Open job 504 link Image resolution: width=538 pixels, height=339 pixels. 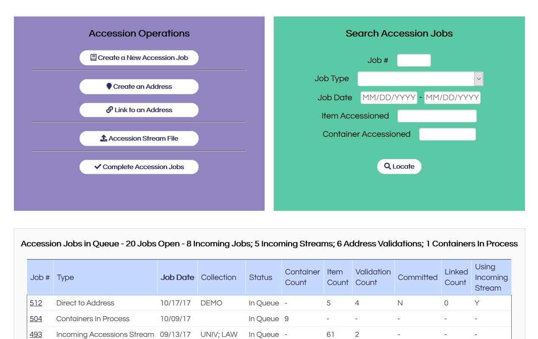(36, 319)
